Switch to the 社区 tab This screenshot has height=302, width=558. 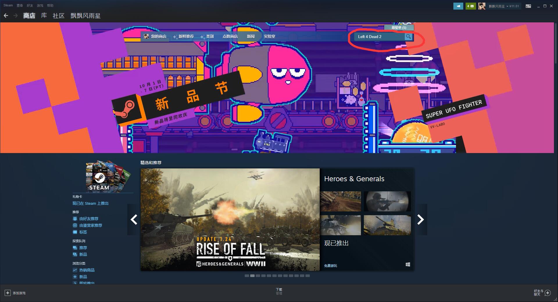(x=58, y=16)
